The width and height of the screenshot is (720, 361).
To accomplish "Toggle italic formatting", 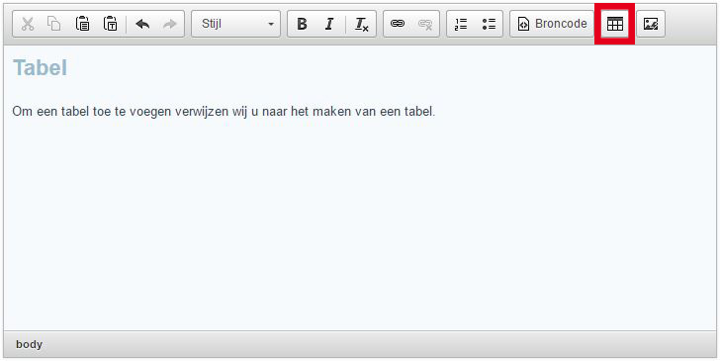I will pos(329,24).
